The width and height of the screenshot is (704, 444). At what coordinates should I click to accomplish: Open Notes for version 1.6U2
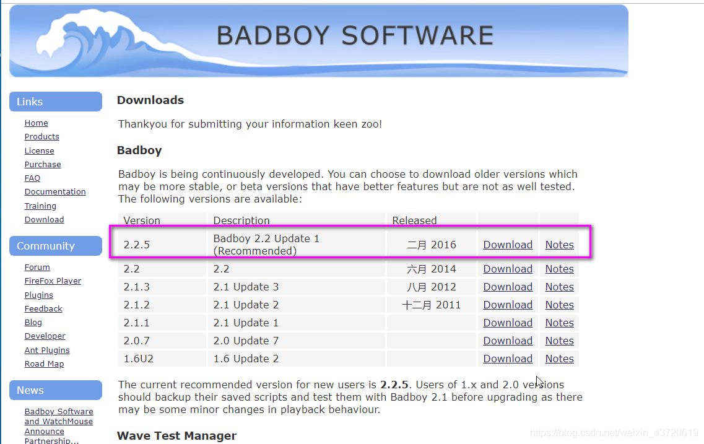560,359
